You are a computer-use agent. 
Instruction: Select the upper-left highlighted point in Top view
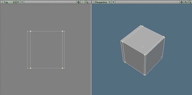coord(30,31)
